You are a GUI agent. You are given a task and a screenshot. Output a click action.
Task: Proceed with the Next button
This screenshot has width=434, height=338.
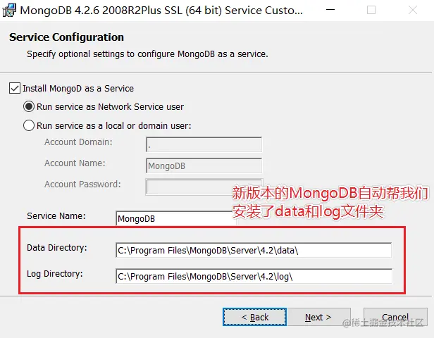(x=318, y=317)
